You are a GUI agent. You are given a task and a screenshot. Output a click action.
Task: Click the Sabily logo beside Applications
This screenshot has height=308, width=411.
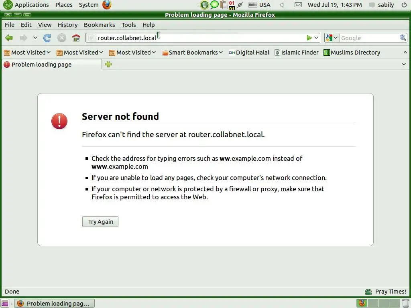tap(8, 5)
